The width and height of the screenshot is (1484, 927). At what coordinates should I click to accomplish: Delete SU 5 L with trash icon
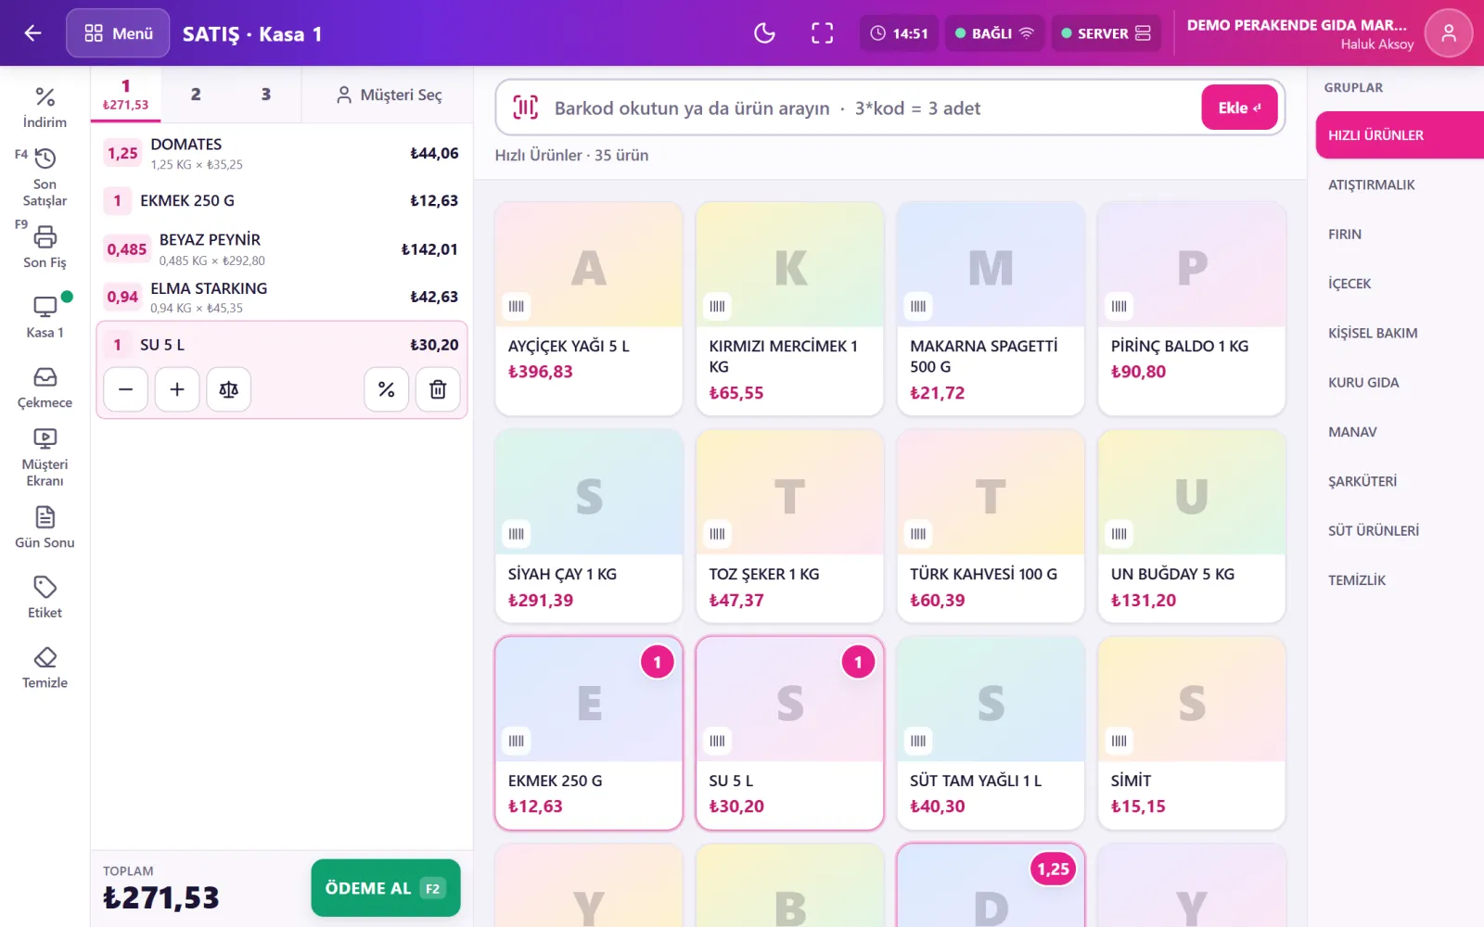pyautogui.click(x=438, y=389)
